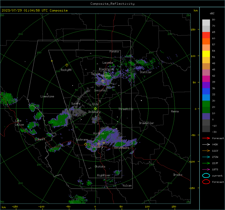The height and width of the screenshot is (210, 225).
Task: Click the red forecast arrow in the legend
Action: pos(206,138)
